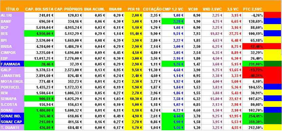Click yellow color cell in BCP row
Viewport: 282px width, 132px height.
pyautogui.click(x=272, y=27)
